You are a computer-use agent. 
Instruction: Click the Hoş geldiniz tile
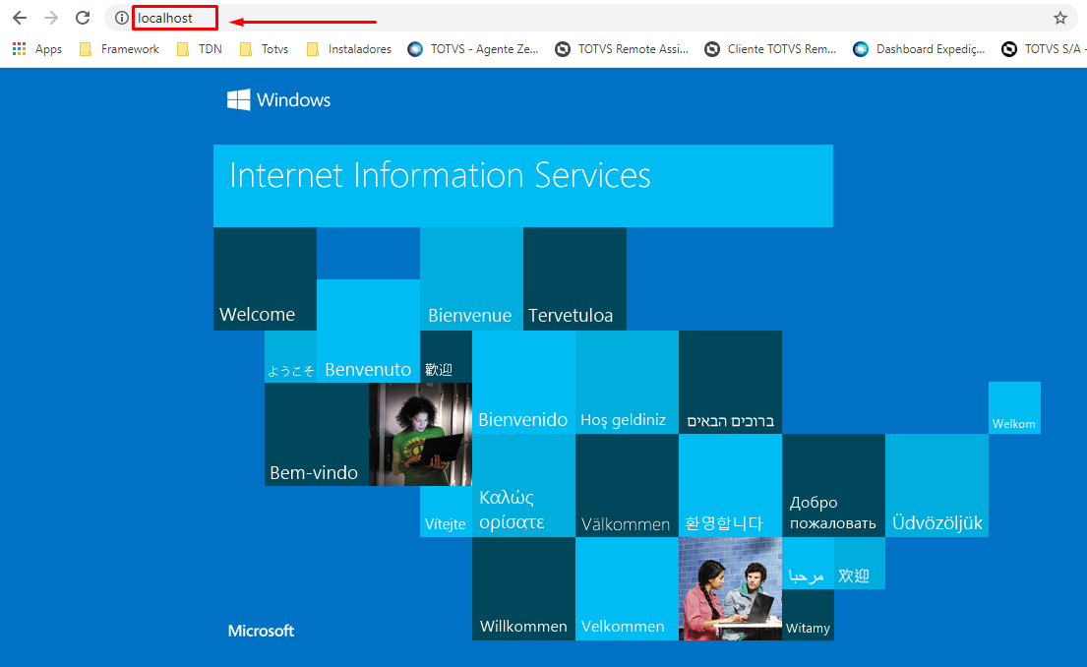627,382
